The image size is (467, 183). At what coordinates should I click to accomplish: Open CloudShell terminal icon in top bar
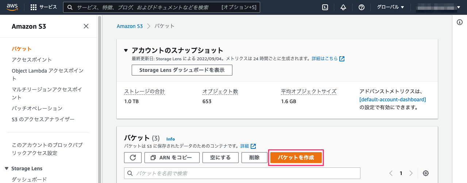click(x=325, y=7)
